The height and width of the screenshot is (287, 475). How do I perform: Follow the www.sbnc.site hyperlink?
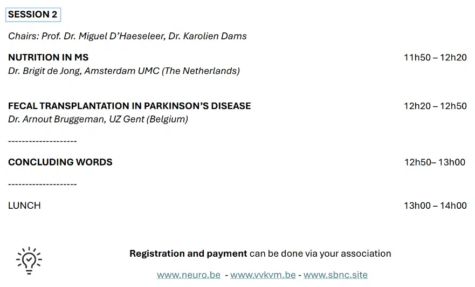(335, 275)
